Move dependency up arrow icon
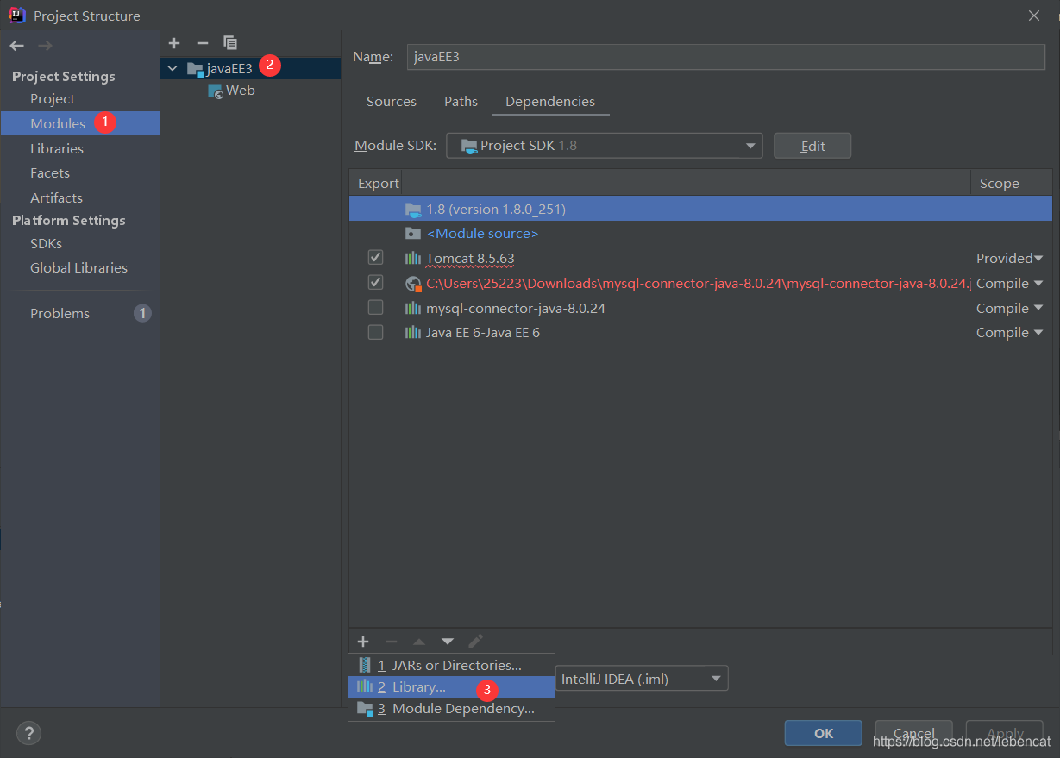This screenshot has height=758, width=1060. (x=419, y=642)
